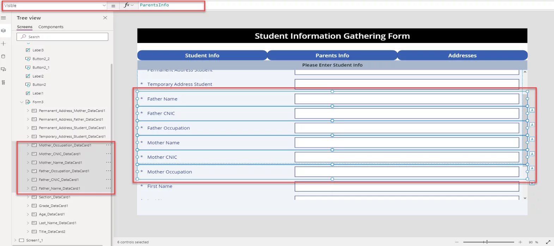Select Label3 in the tree
The image size is (554, 246).
point(38,50)
